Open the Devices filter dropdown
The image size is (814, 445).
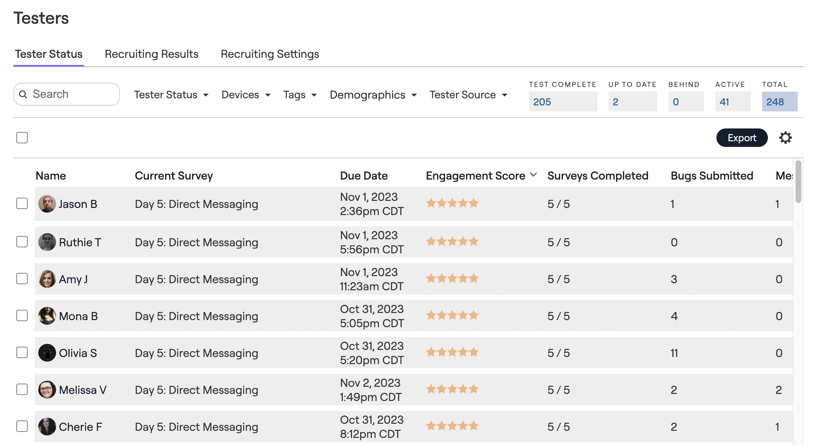pyautogui.click(x=246, y=95)
